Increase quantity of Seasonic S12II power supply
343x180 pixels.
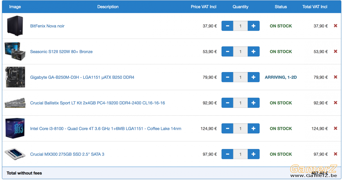click(254, 52)
